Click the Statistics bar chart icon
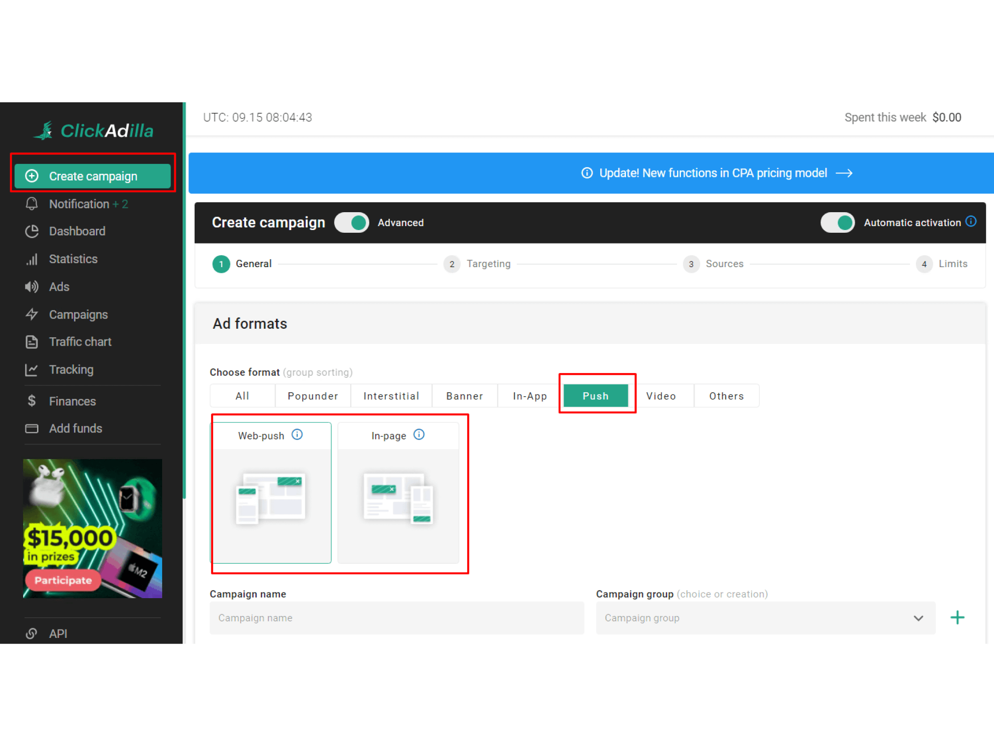The image size is (994, 746). [x=31, y=260]
